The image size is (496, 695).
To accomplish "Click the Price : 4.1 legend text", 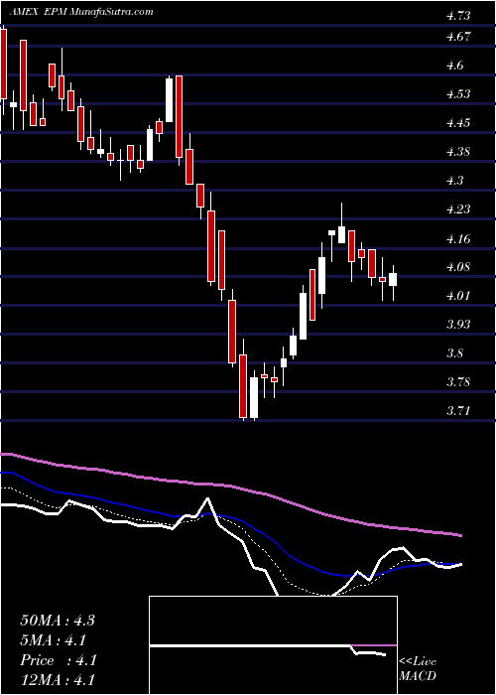I will pyautogui.click(x=58, y=660).
